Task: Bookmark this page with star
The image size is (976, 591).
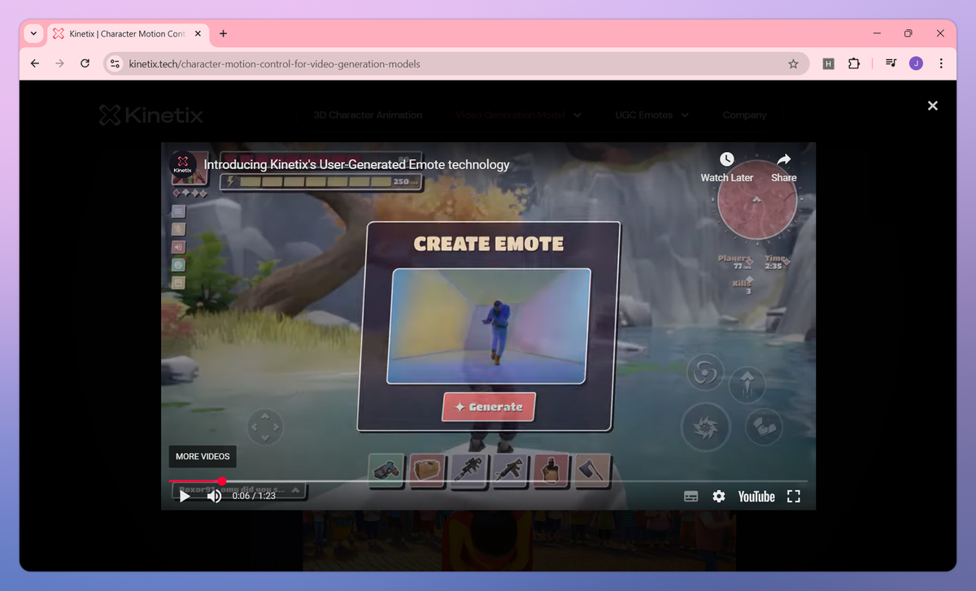Action: tap(793, 63)
